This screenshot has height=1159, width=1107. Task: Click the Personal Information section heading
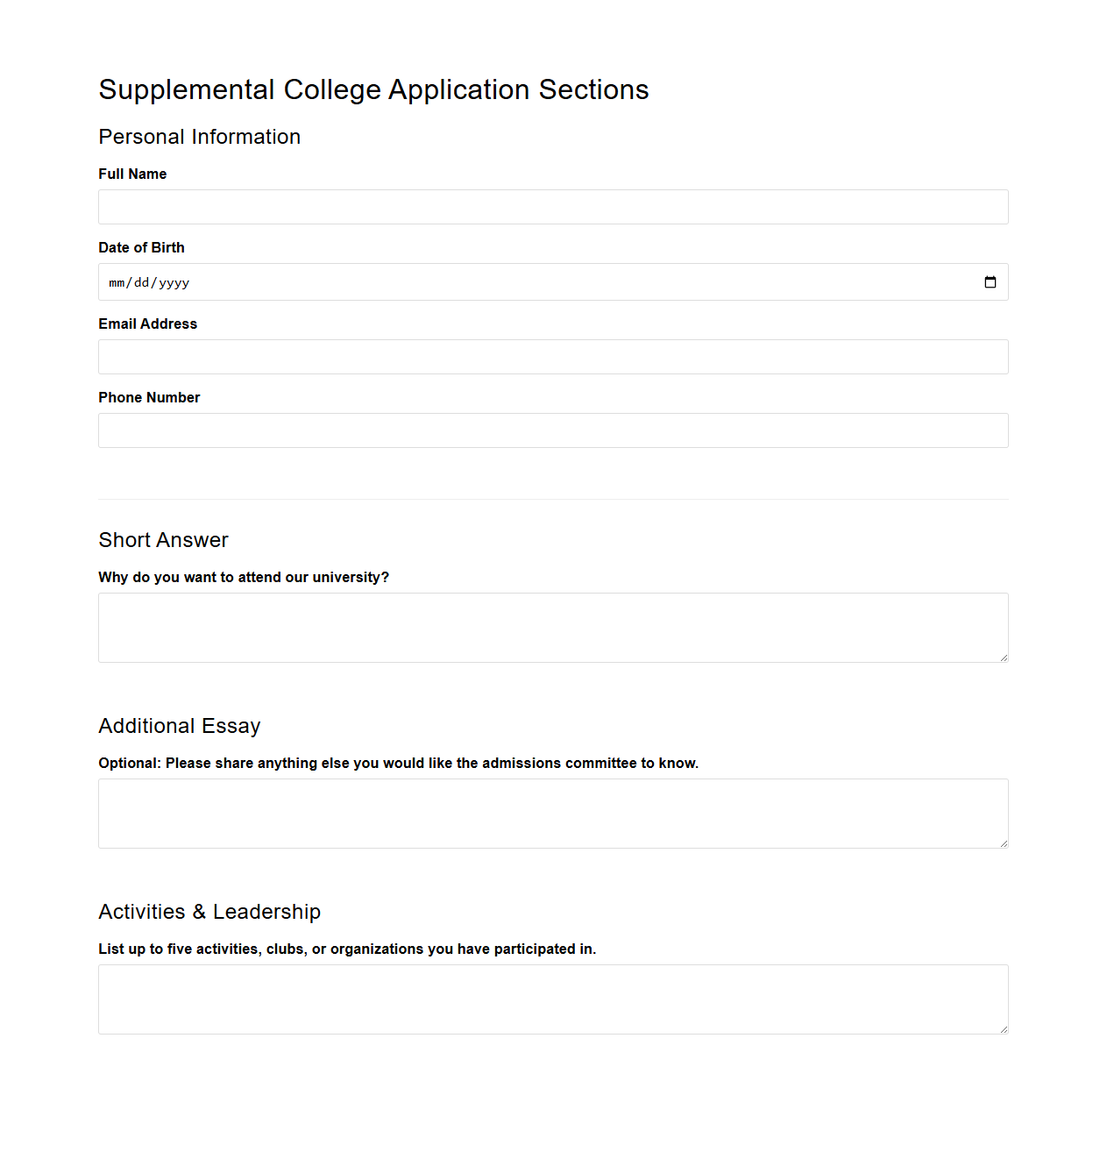(199, 137)
